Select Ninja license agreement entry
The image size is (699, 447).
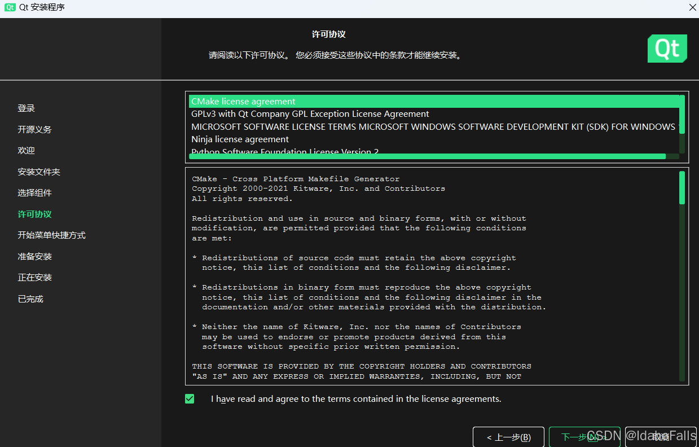tap(434, 139)
